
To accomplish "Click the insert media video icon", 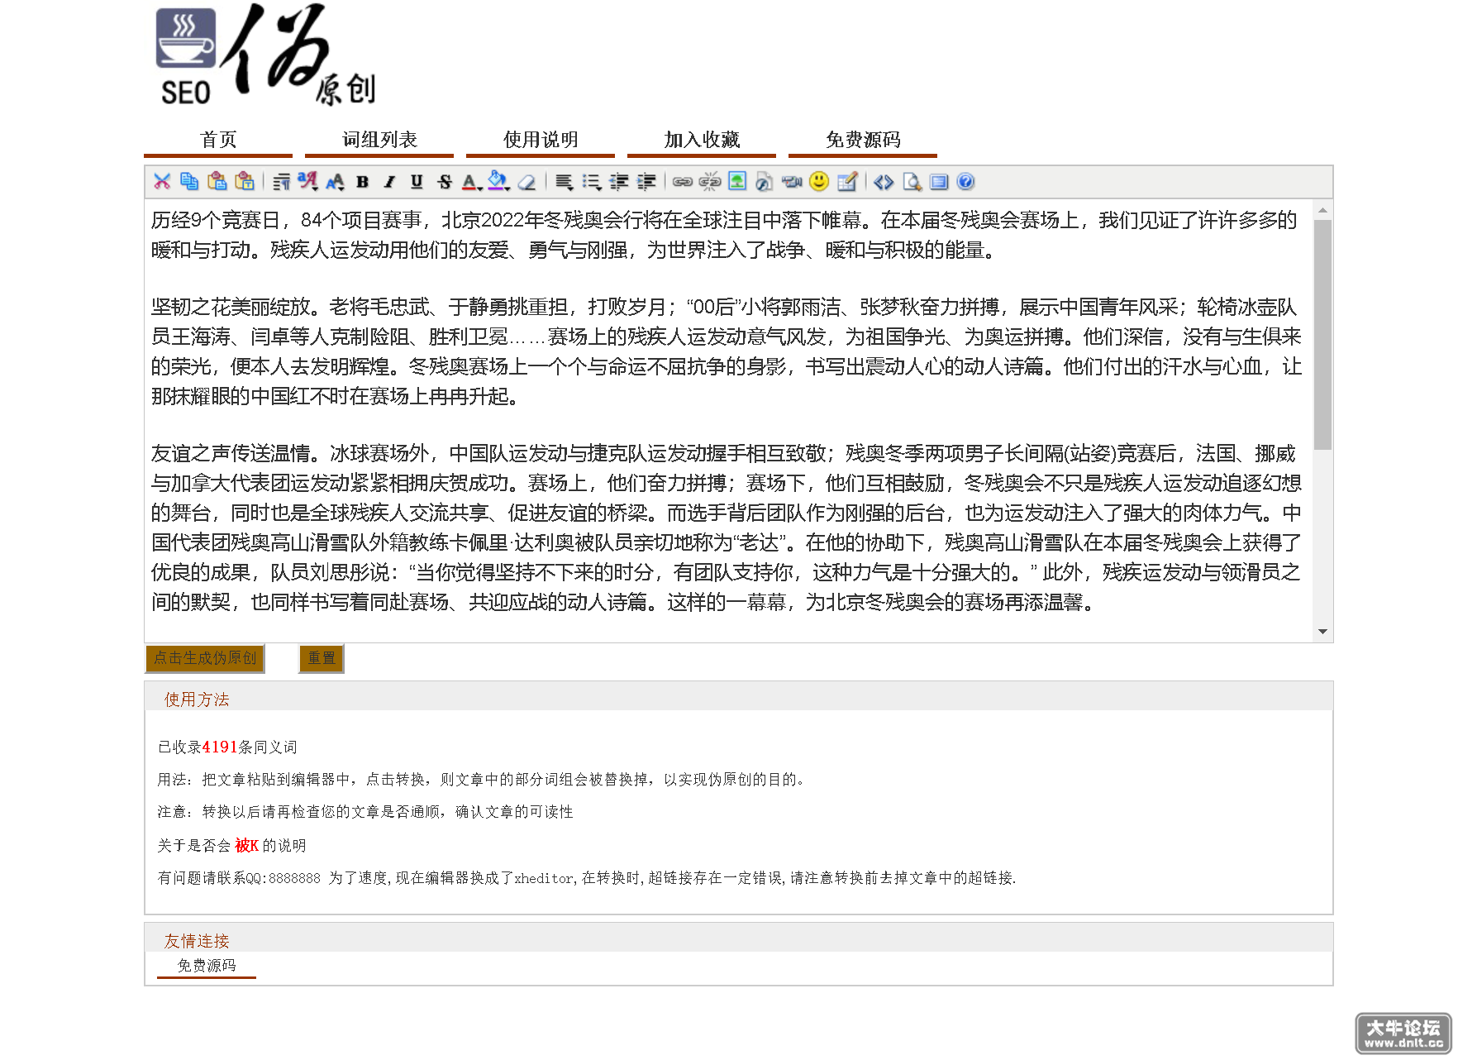I will tap(792, 182).
